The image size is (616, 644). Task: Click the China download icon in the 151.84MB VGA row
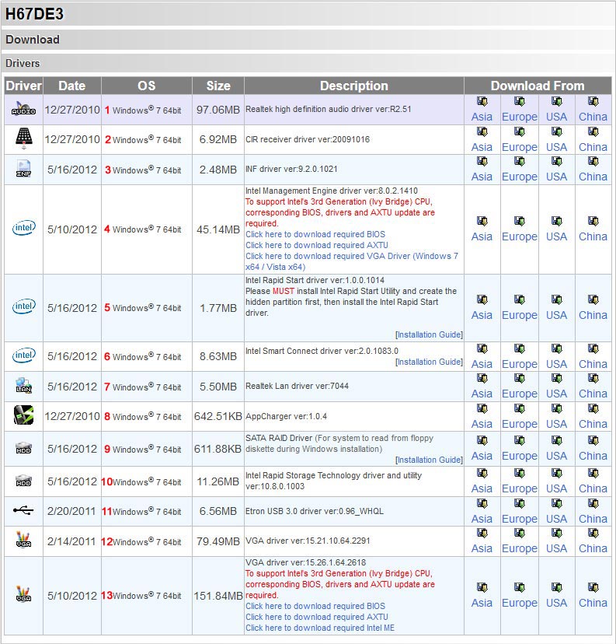coord(593,588)
